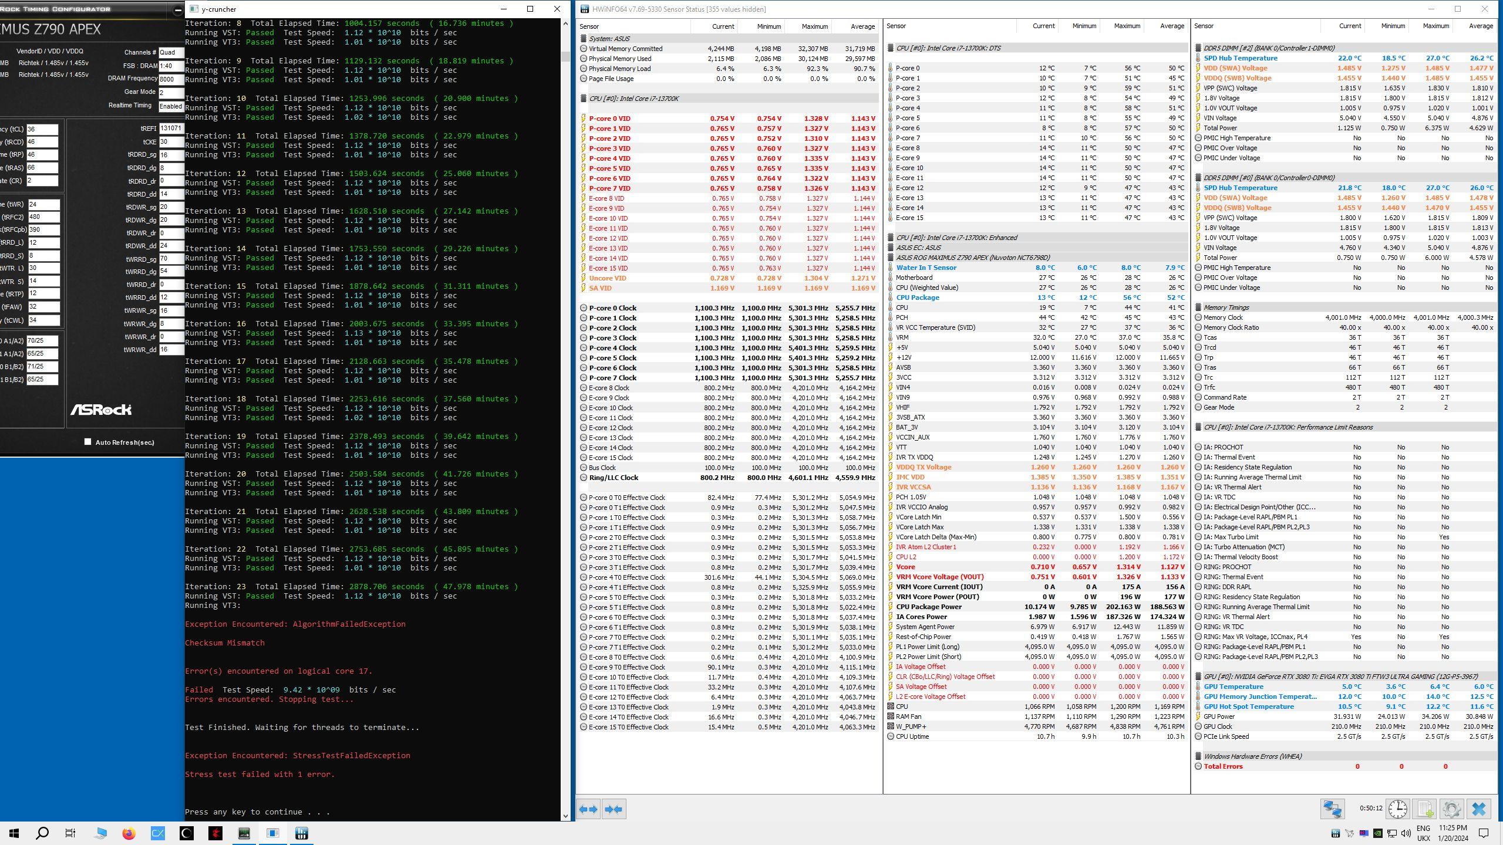Click the Realtime Timing field

pyautogui.click(x=171, y=106)
